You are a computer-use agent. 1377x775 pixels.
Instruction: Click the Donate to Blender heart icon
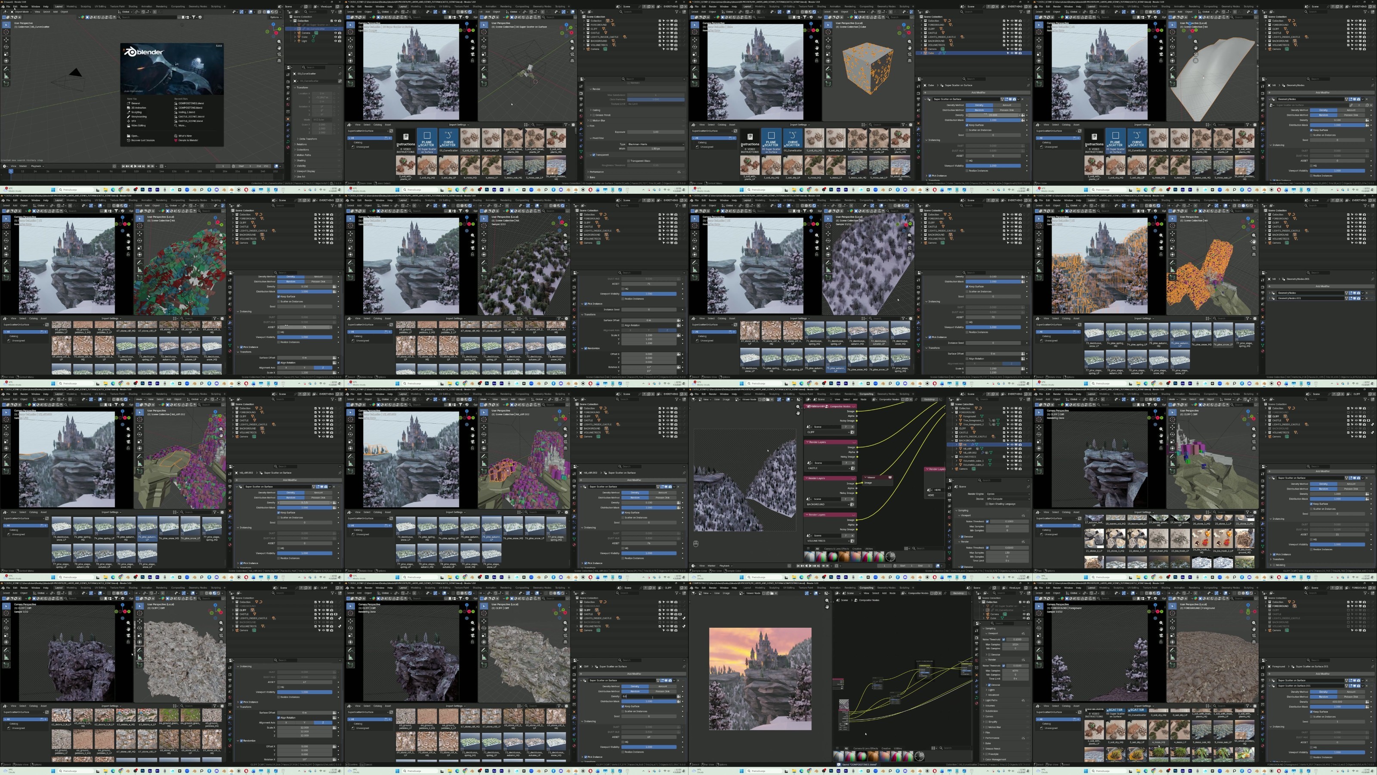point(176,141)
